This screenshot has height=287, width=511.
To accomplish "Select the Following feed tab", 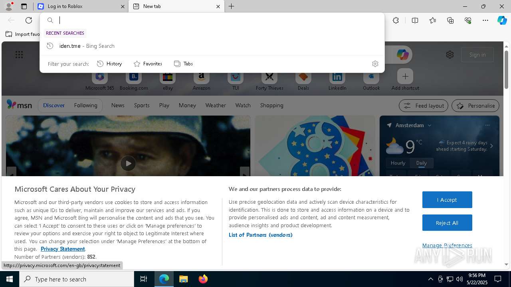I will (85, 105).
